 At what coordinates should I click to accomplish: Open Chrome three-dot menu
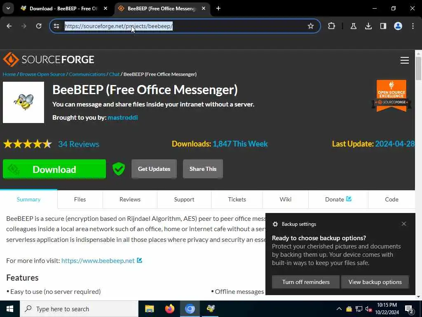tap(413, 26)
